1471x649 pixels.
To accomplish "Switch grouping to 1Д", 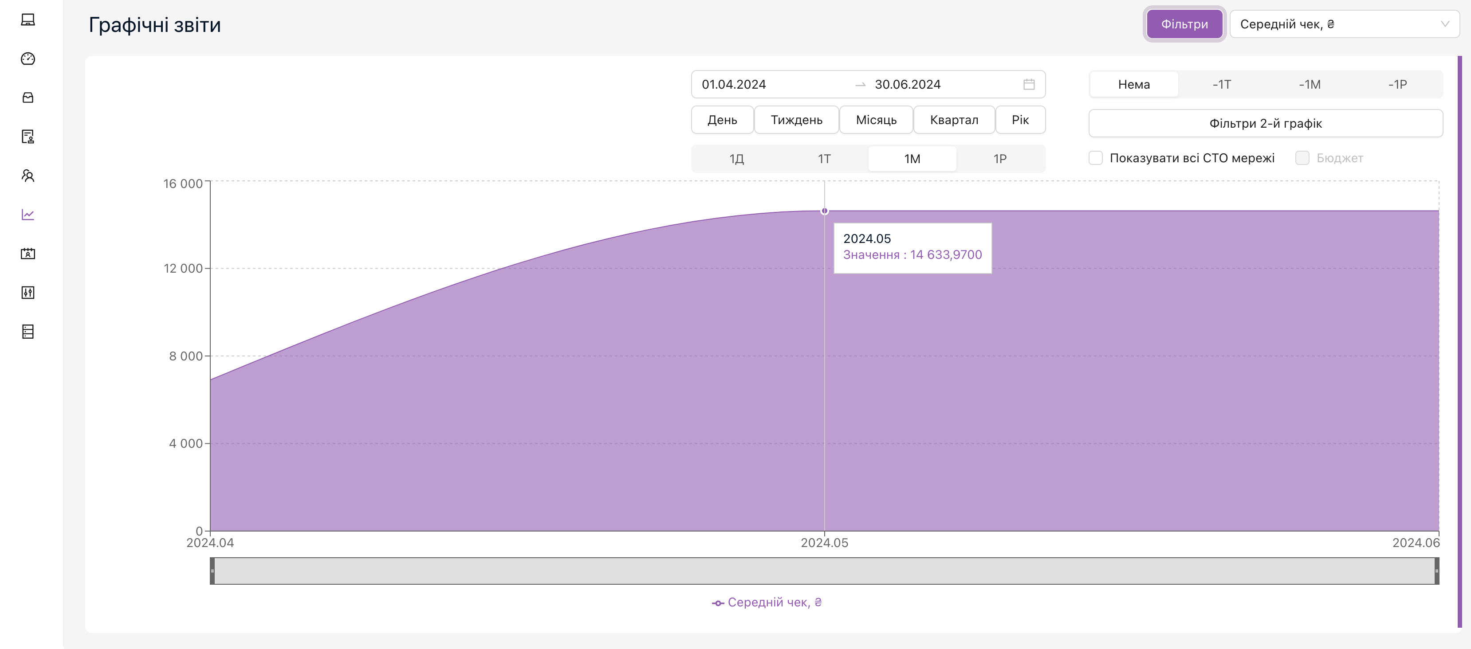I will 736,159.
